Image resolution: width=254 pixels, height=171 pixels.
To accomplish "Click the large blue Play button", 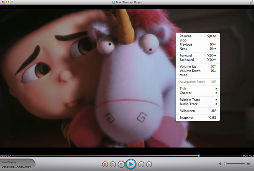I will [131, 164].
